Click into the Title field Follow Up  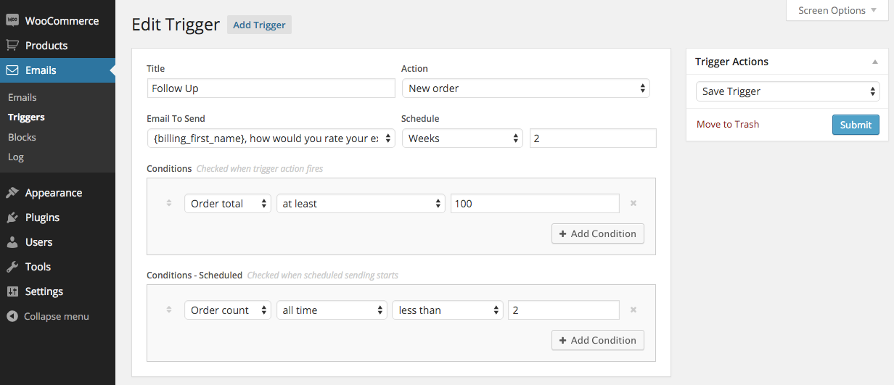click(271, 88)
